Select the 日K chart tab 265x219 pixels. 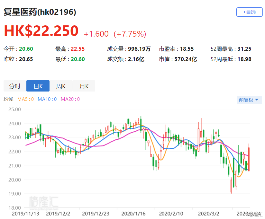pyautogui.click(x=38, y=86)
